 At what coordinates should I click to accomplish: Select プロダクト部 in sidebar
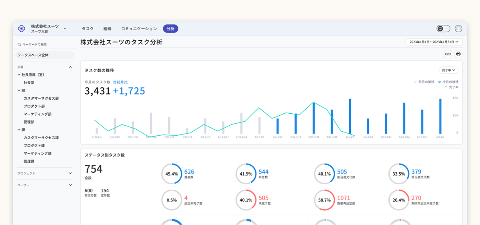34,106
